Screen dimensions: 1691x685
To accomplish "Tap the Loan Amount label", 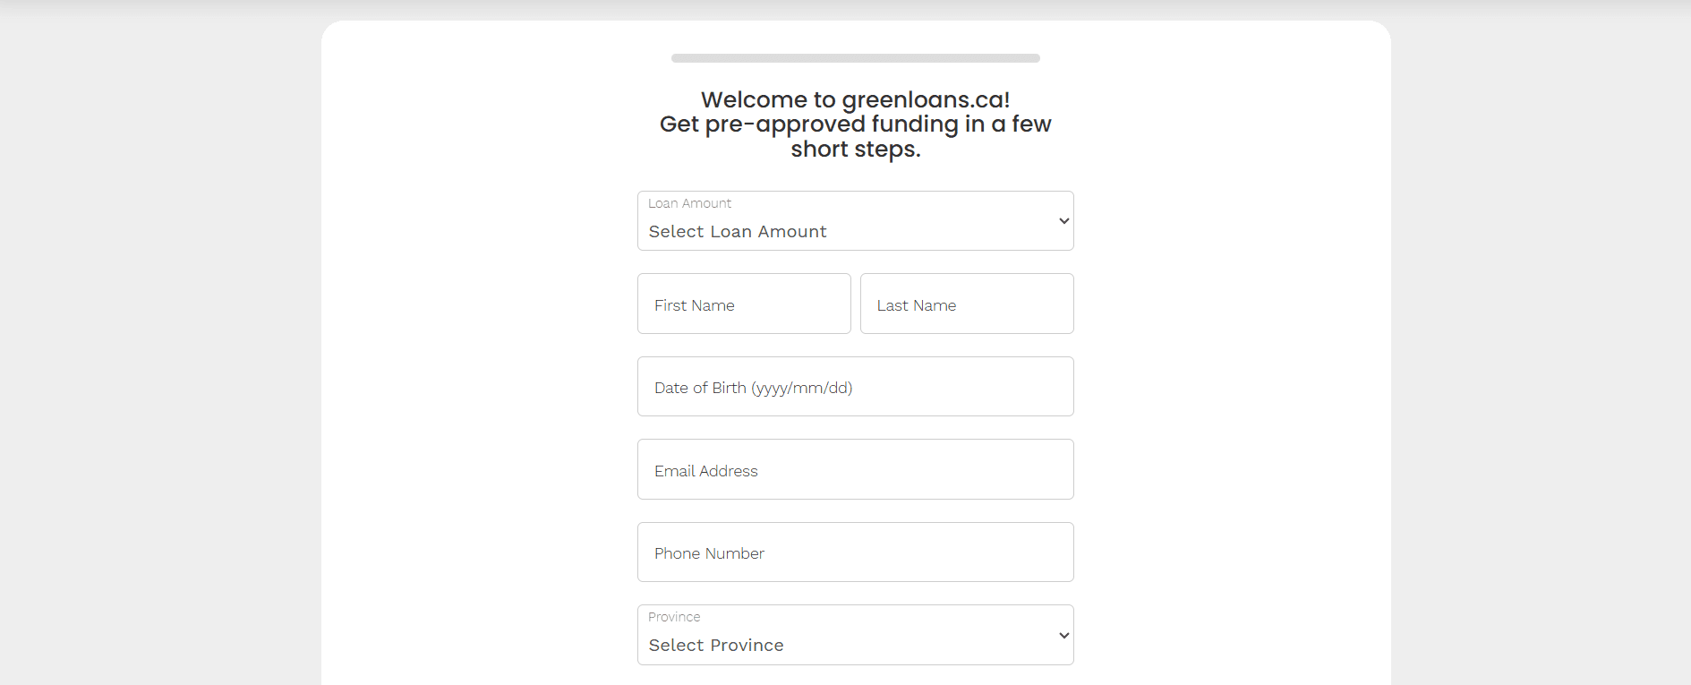I will (x=688, y=203).
